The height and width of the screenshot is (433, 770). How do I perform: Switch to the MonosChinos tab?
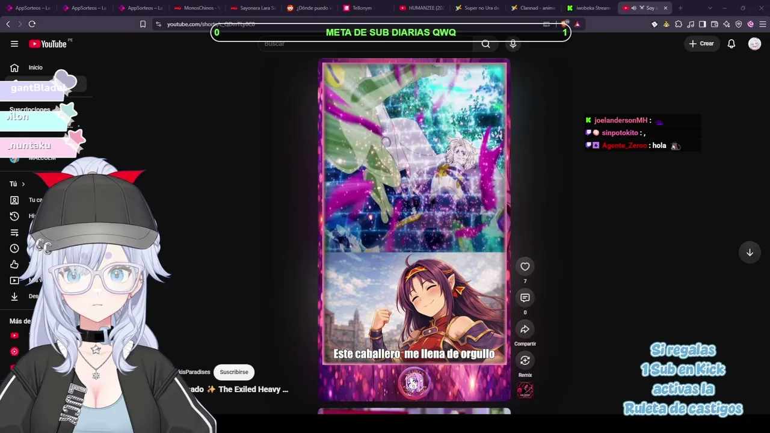[197, 8]
